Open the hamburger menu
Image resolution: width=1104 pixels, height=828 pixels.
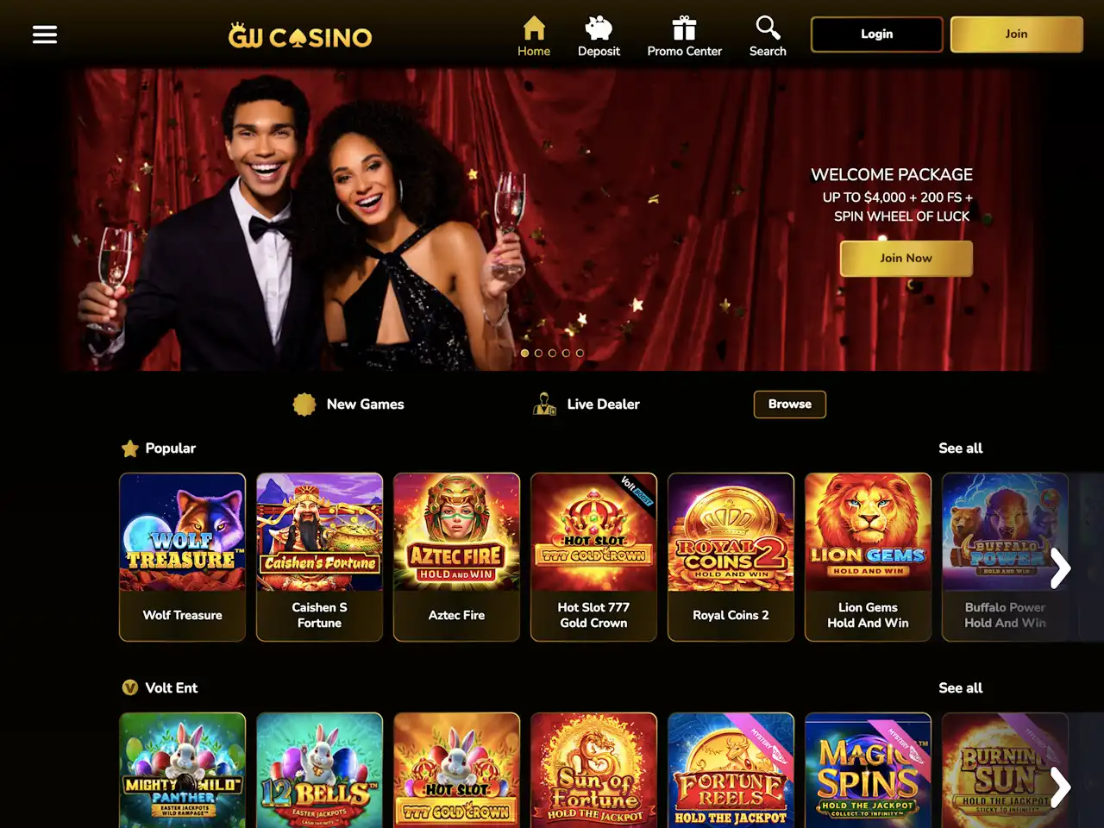click(x=45, y=34)
